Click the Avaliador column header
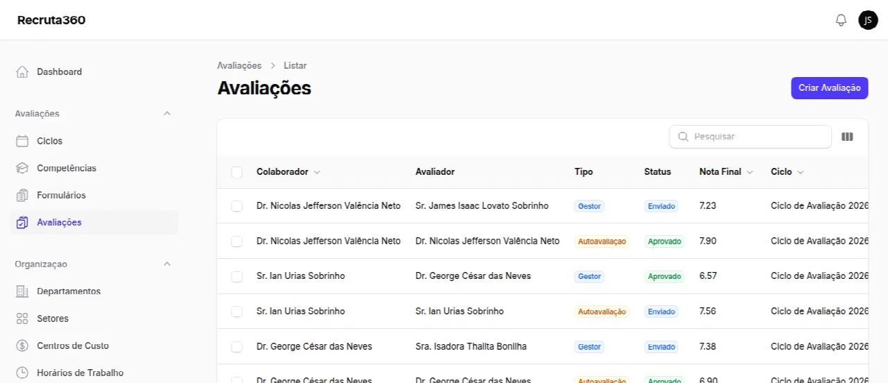Screen dimensions: 888x383 435,171
